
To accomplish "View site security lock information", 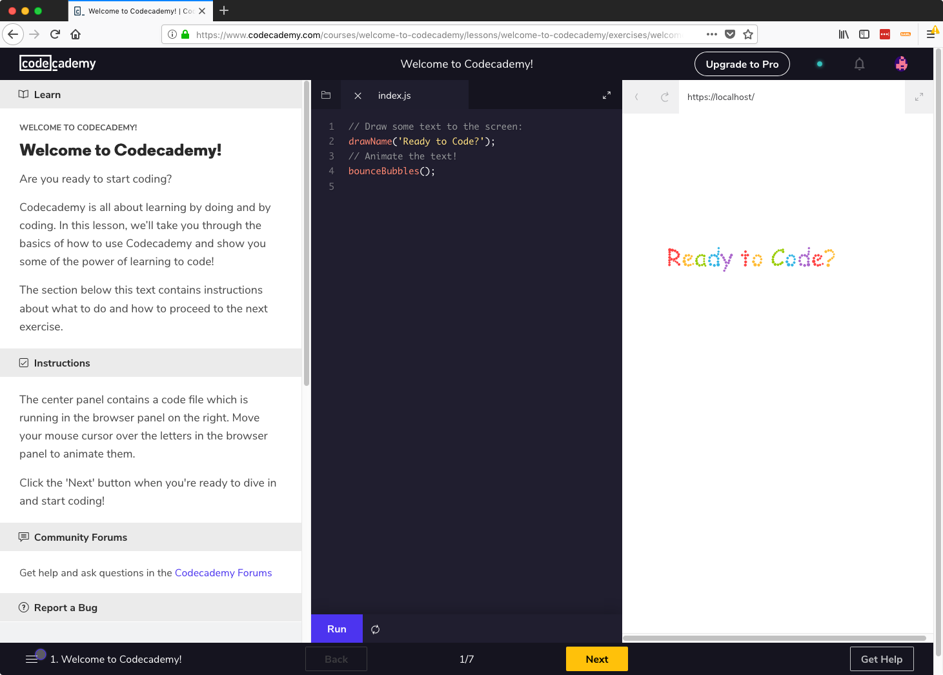I will pos(185,34).
